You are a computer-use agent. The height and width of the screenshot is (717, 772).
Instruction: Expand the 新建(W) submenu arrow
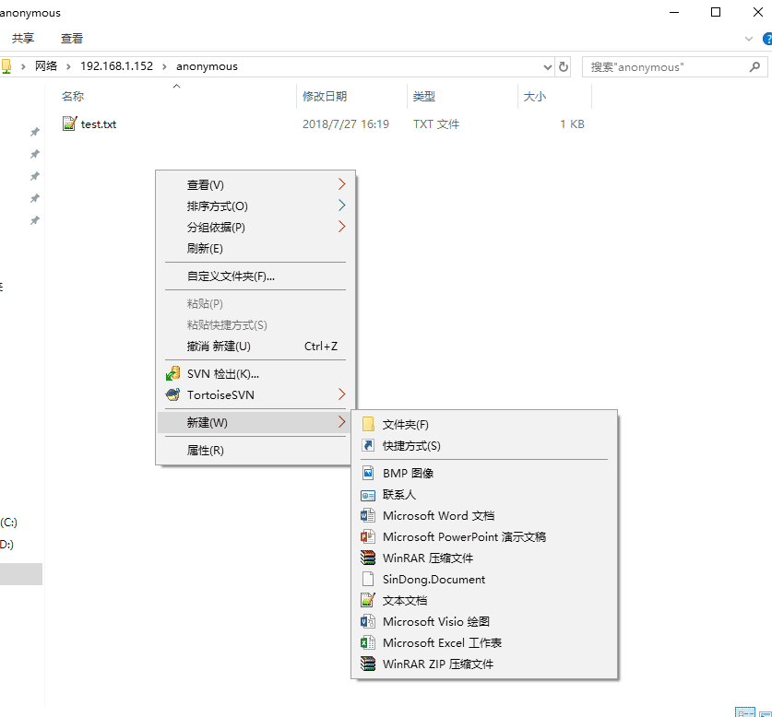tap(341, 422)
